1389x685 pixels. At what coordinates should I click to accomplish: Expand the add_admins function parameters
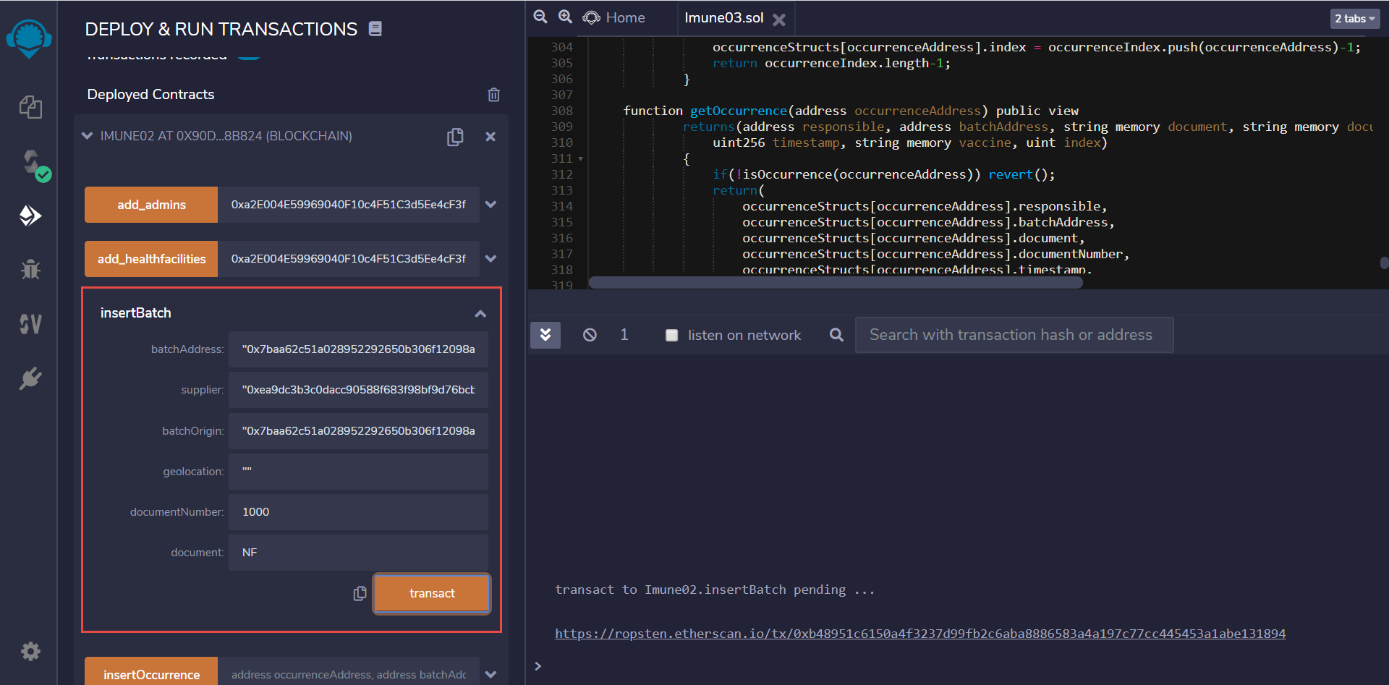(491, 205)
